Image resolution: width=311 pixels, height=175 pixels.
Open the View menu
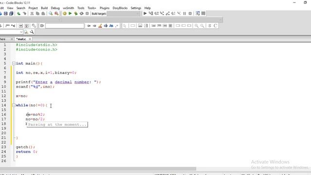pos(10,8)
